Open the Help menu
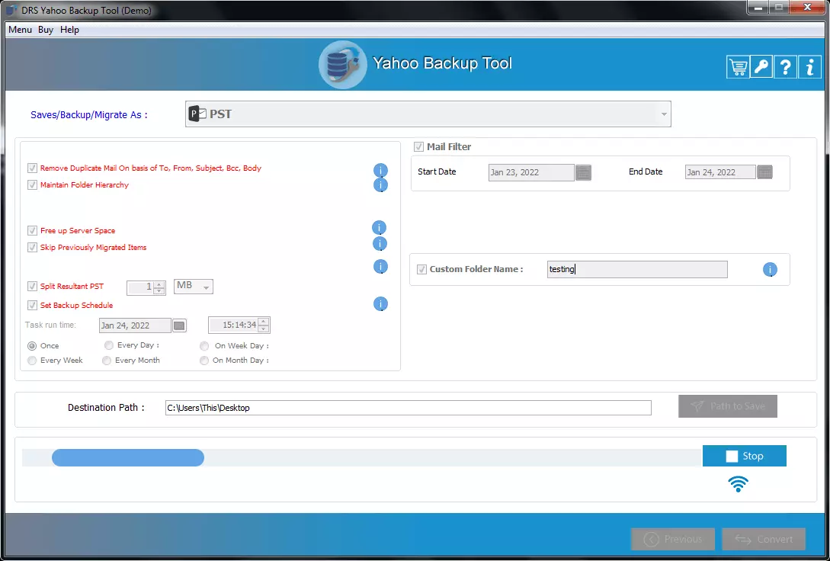The width and height of the screenshot is (830, 561). [69, 30]
